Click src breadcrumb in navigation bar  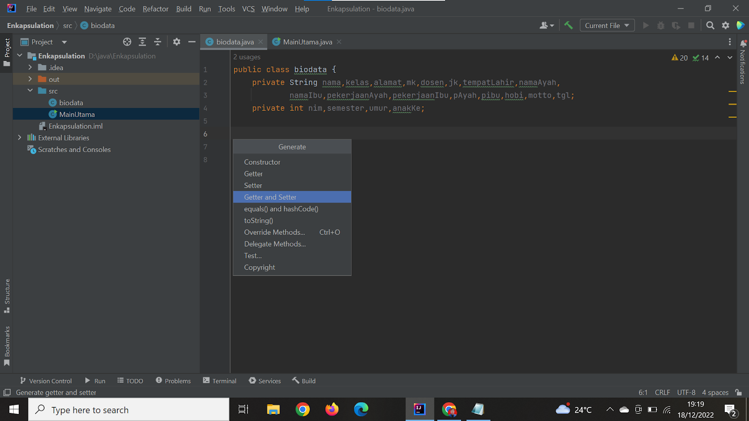[x=67, y=25]
